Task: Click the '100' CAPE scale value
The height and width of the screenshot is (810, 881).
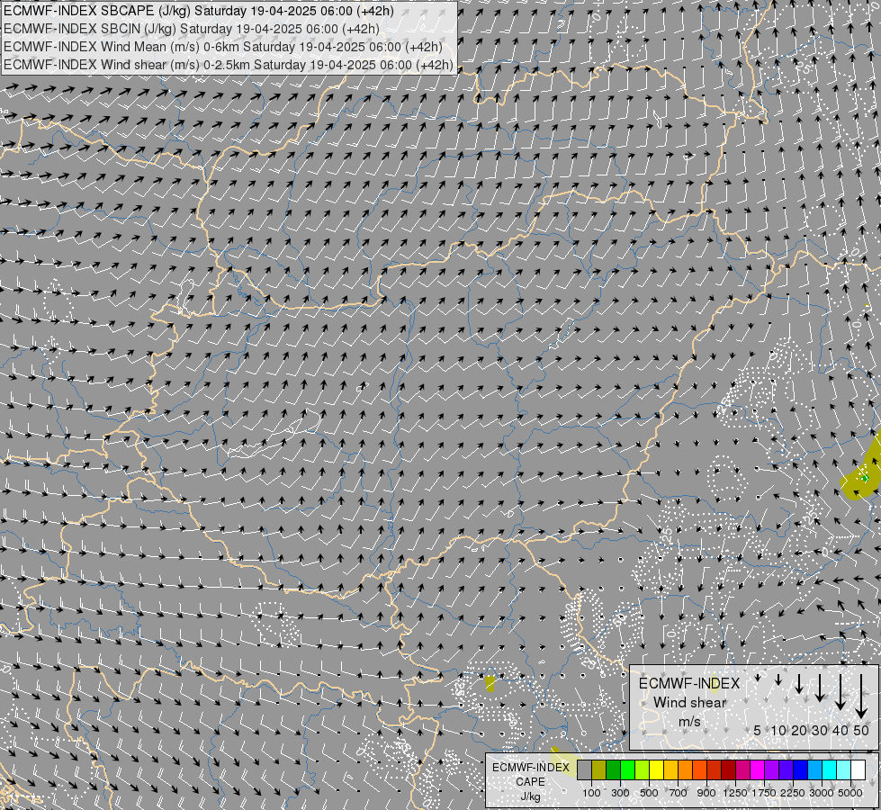Action: [591, 793]
